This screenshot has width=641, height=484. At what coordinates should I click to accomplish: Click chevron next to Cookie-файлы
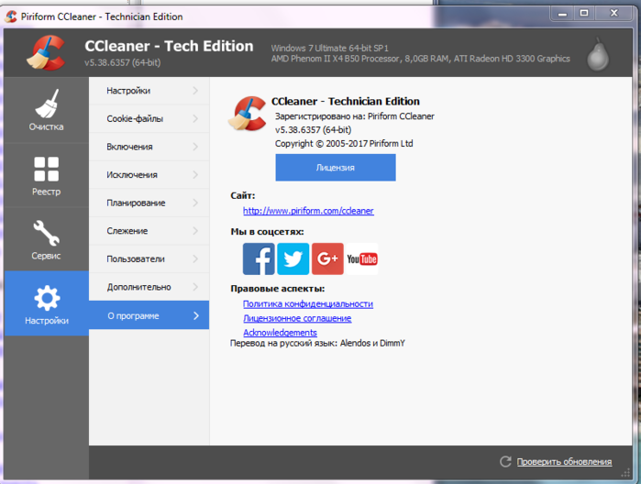195,118
